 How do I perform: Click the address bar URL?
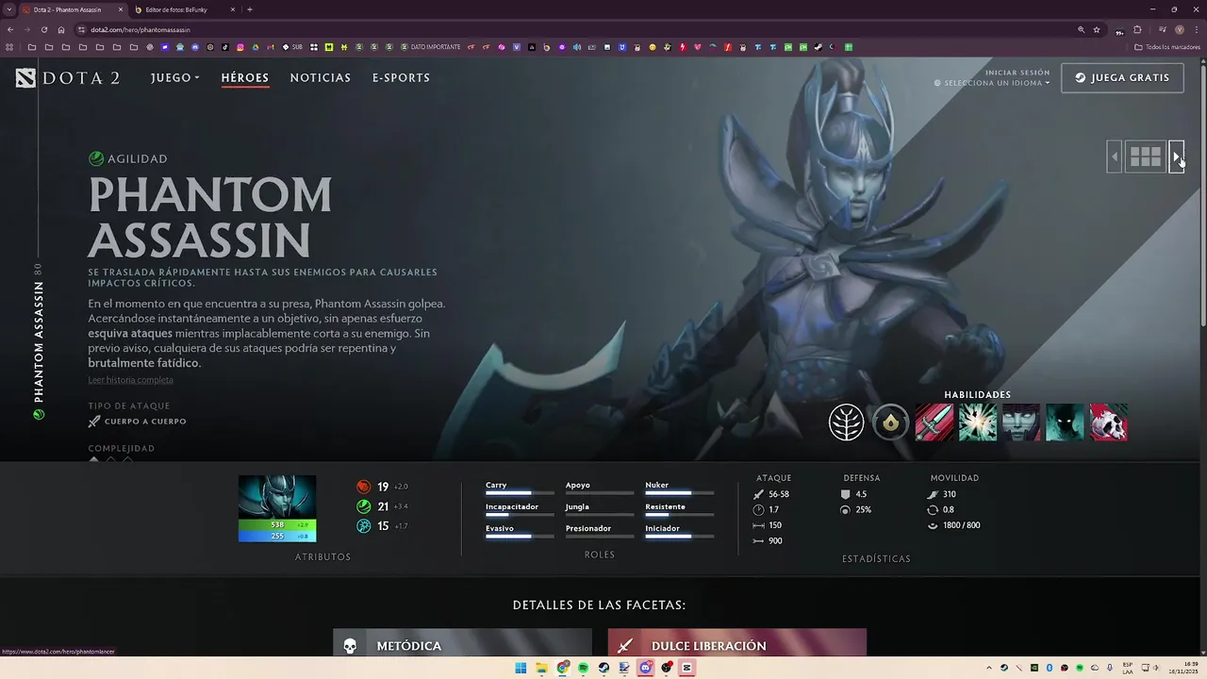(141, 29)
